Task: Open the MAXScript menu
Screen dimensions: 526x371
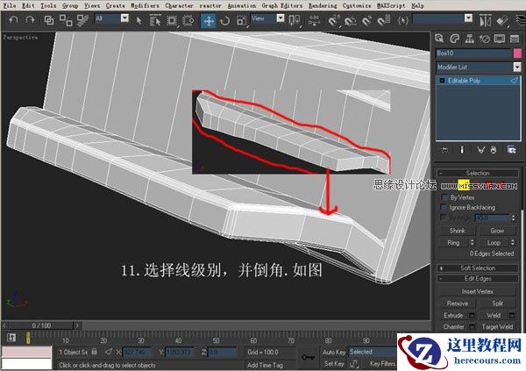Action: 391,6
